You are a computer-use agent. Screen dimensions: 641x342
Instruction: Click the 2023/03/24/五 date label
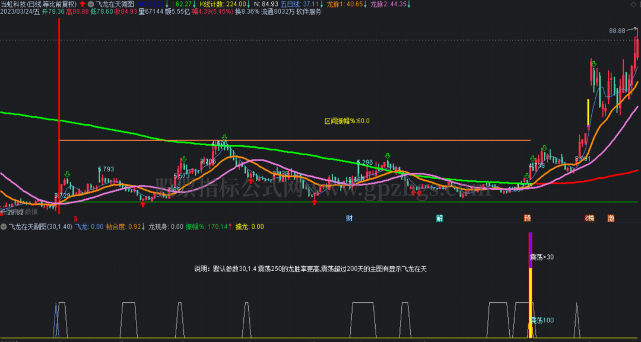click(20, 12)
